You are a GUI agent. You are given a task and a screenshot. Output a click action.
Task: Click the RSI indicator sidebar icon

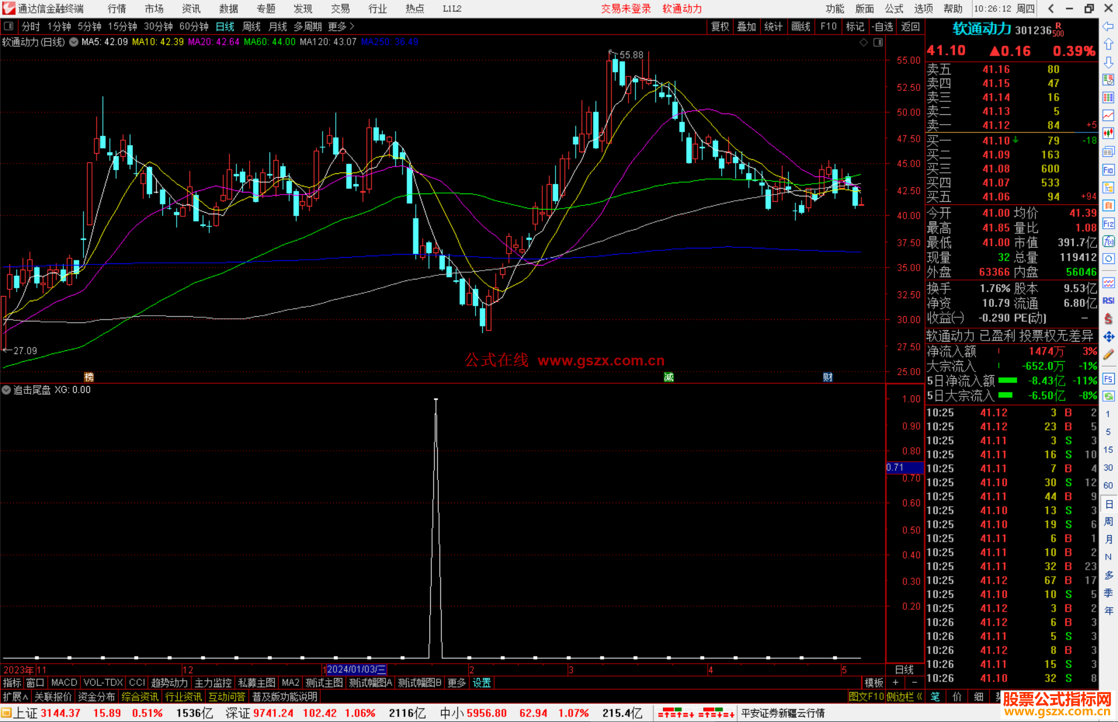tap(1108, 301)
